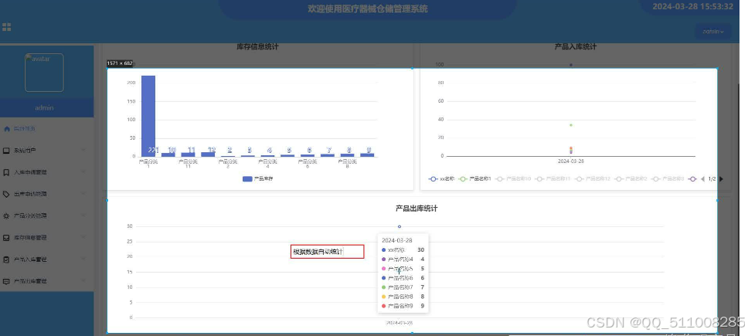748x336 pixels.
Task: Click the 产品名称9 row in the tooltip
Action: point(403,306)
